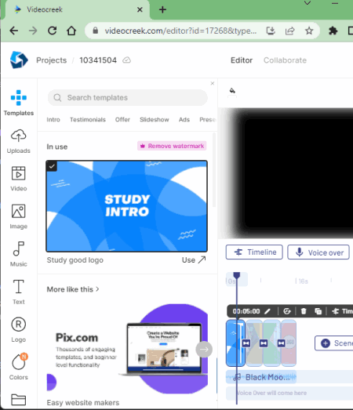This screenshot has height=410, width=353.
Task: Open the Image sidebar panel
Action: tap(18, 217)
